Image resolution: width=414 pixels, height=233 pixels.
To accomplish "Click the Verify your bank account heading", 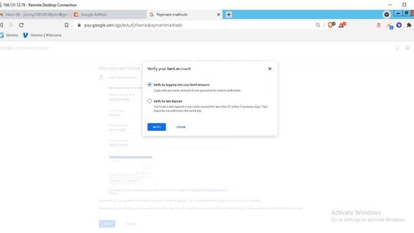I will pyautogui.click(x=169, y=69).
